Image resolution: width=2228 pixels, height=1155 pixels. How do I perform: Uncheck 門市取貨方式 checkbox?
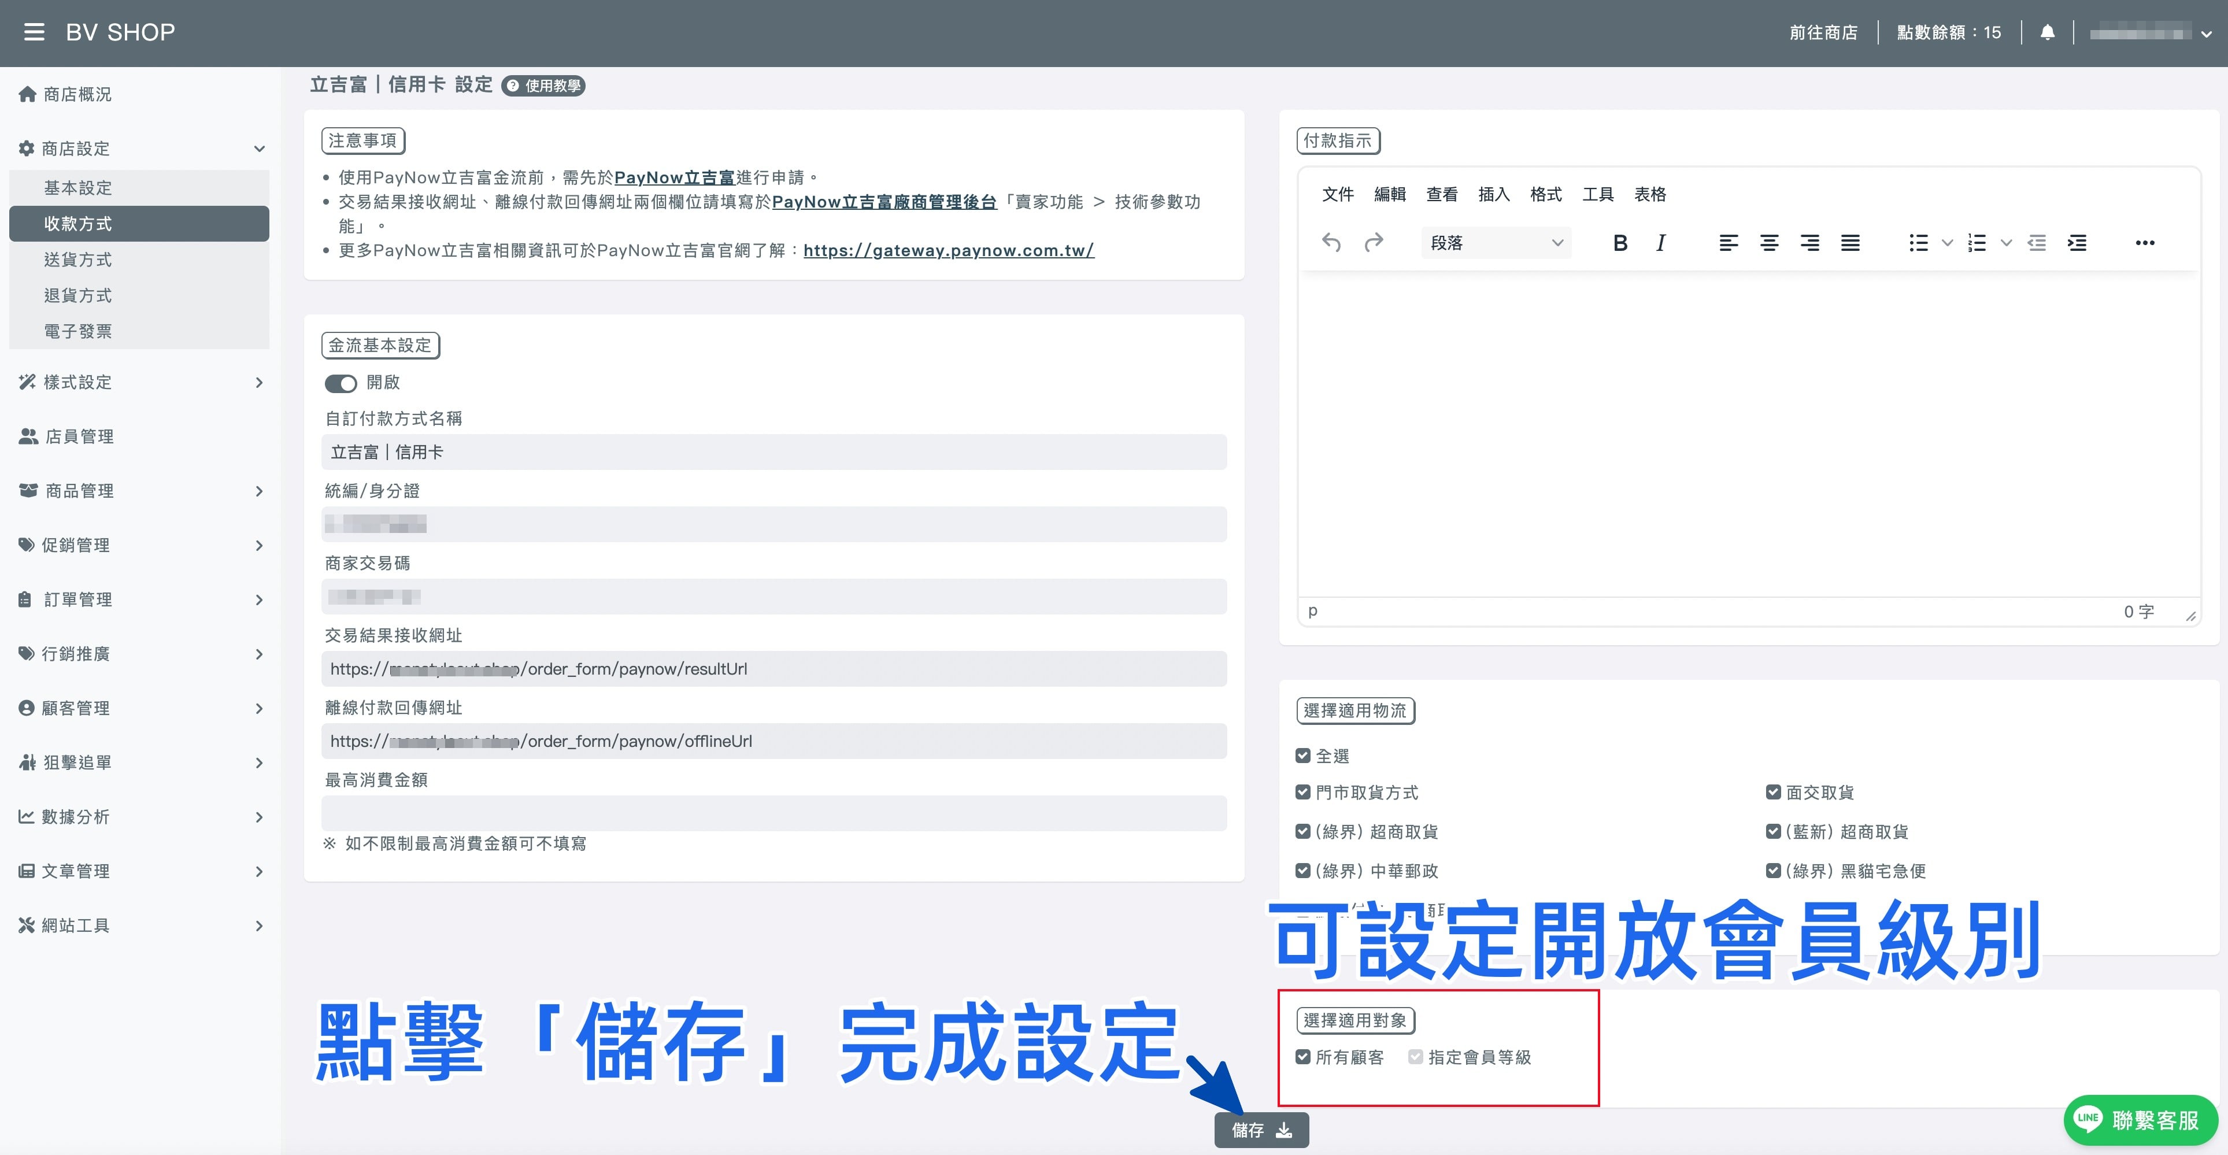tap(1302, 791)
